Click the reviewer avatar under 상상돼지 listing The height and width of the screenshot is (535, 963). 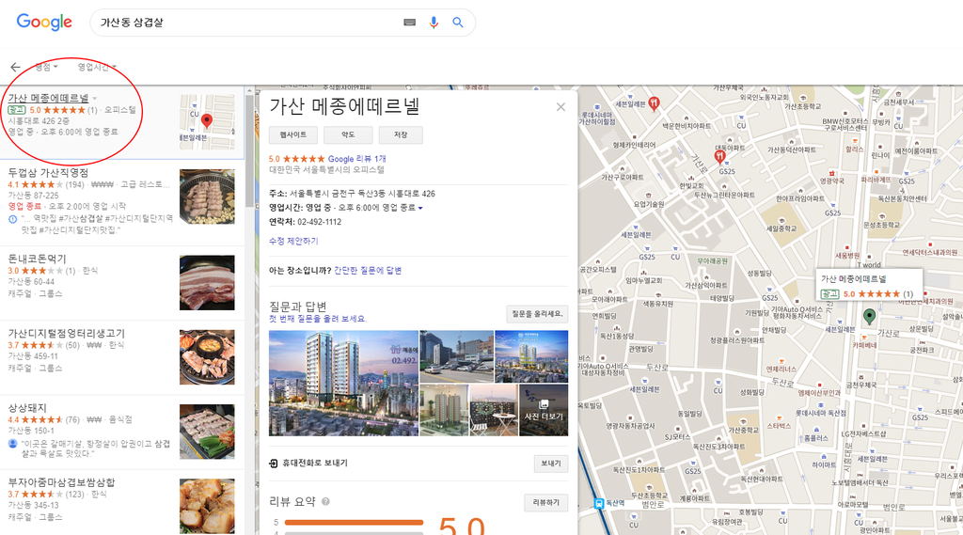tap(12, 443)
